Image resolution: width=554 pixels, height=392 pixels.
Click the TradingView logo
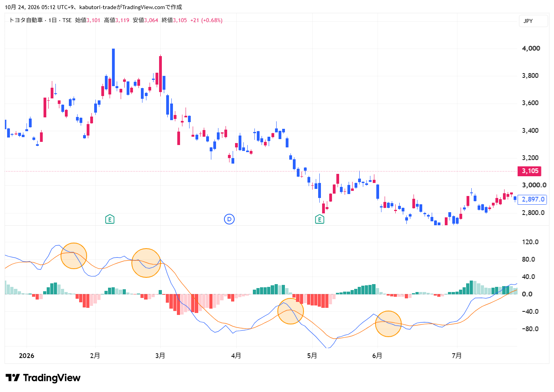click(43, 378)
